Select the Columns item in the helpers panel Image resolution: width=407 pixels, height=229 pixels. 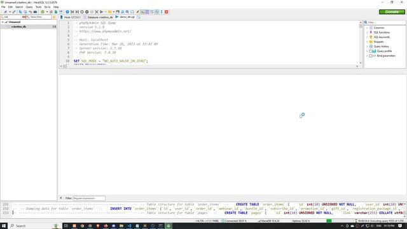click(379, 28)
